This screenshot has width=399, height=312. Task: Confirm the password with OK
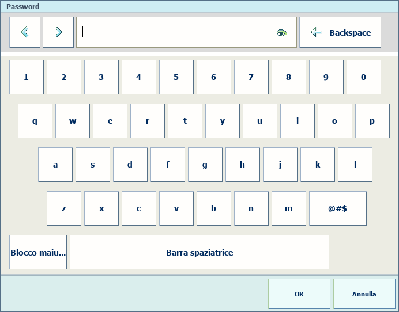(299, 294)
